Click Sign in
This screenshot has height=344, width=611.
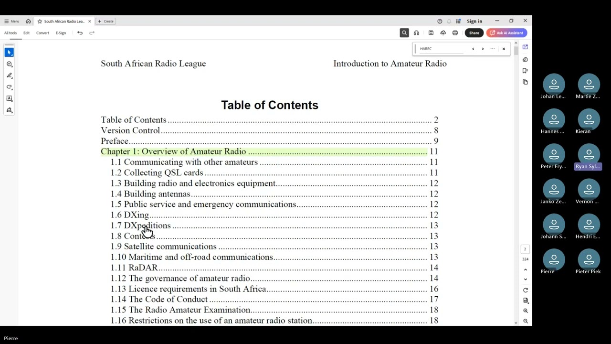474,21
